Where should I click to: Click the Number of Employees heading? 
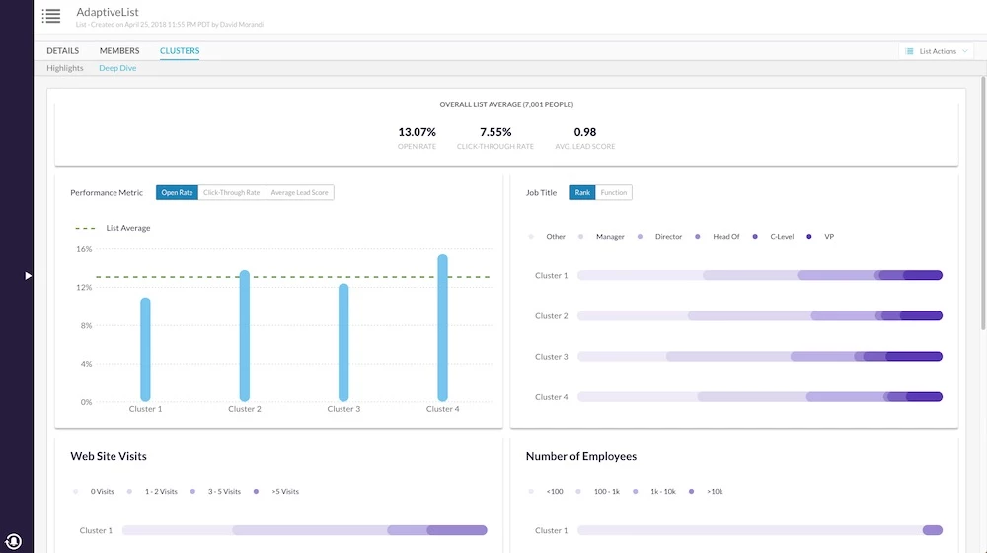pyautogui.click(x=581, y=456)
